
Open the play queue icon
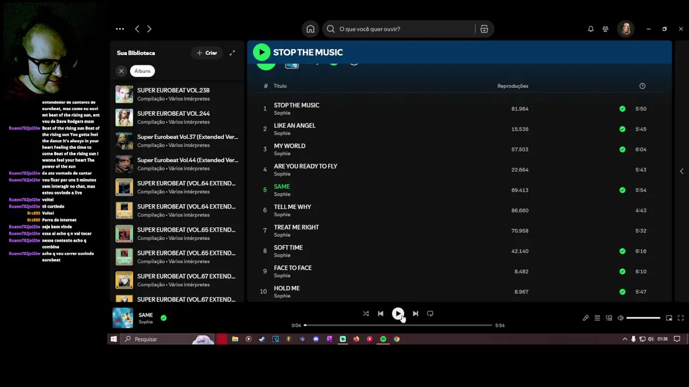[597, 318]
